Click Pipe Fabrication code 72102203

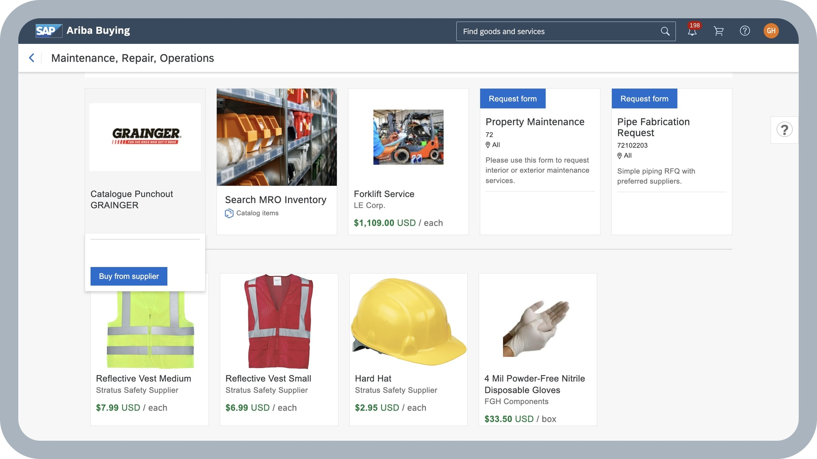point(632,145)
